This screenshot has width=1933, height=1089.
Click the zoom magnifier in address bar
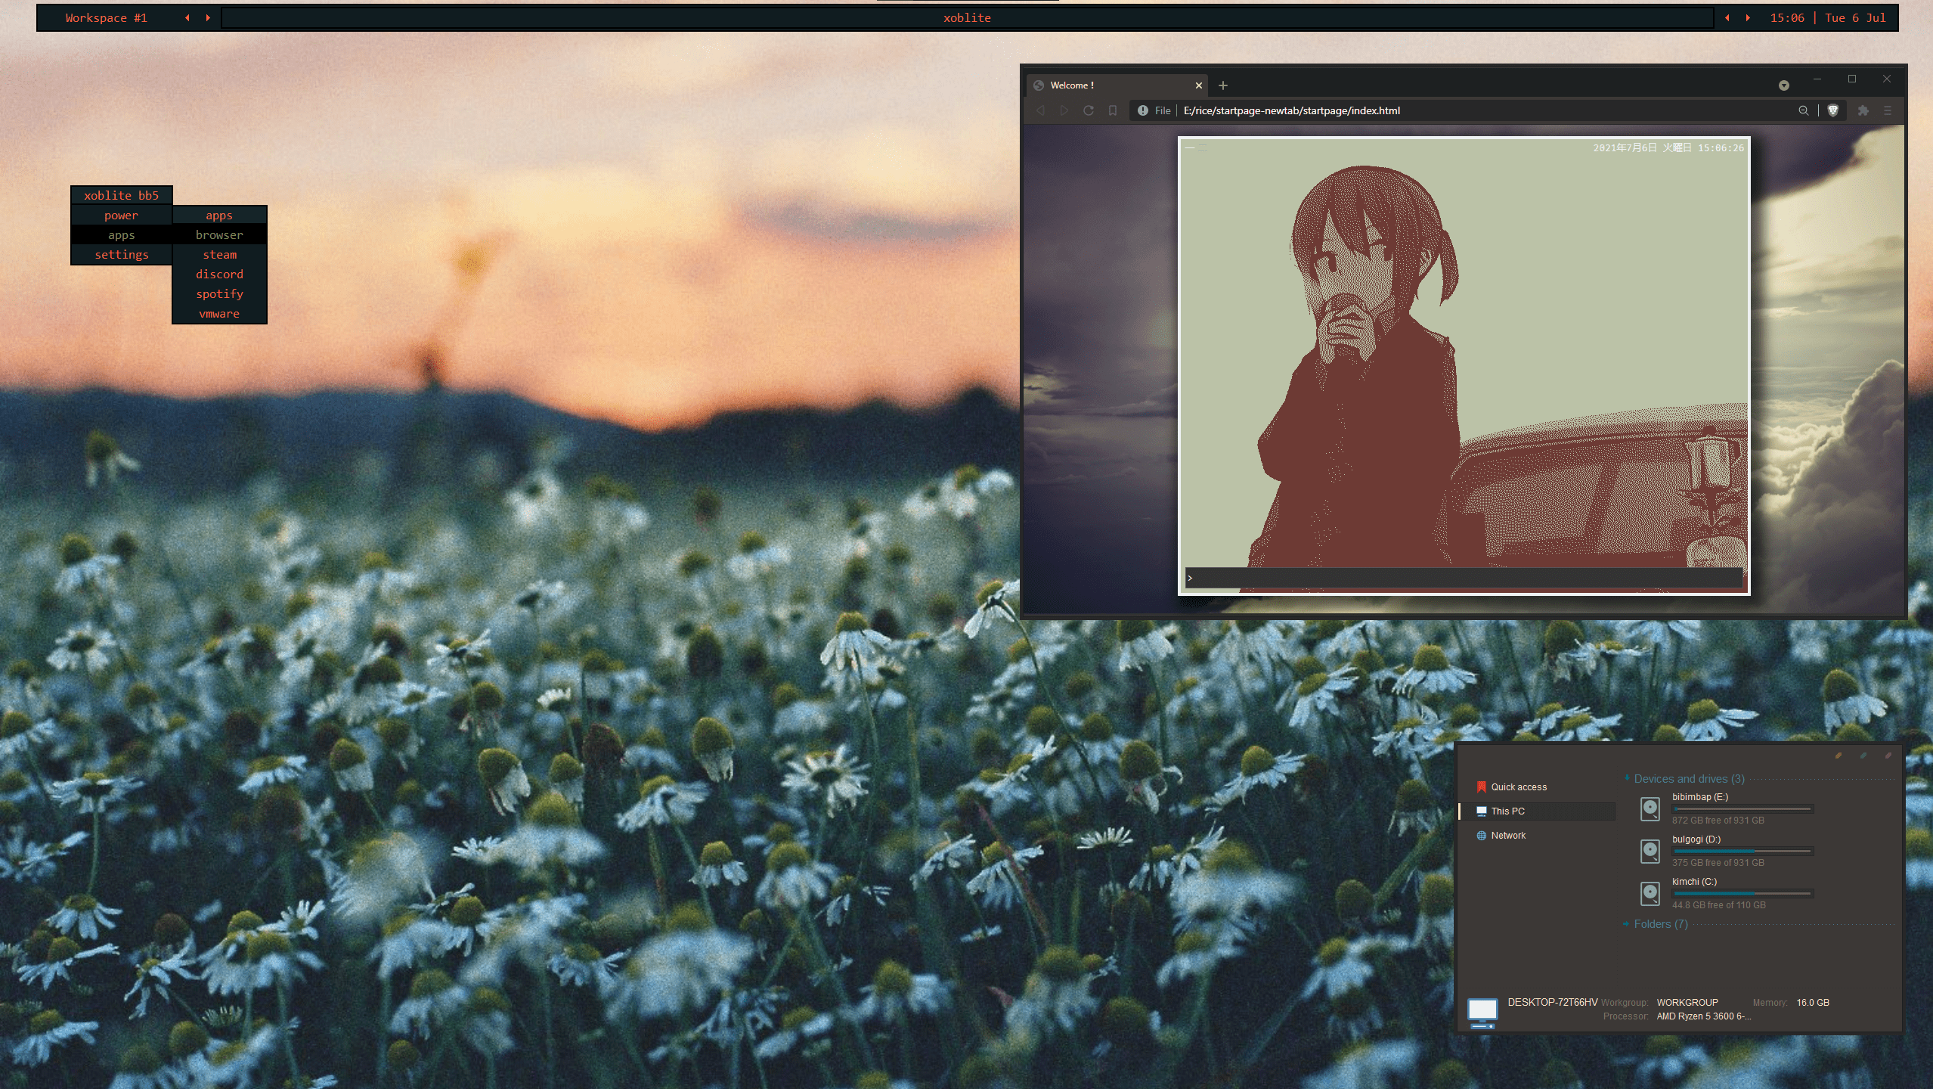tap(1804, 110)
